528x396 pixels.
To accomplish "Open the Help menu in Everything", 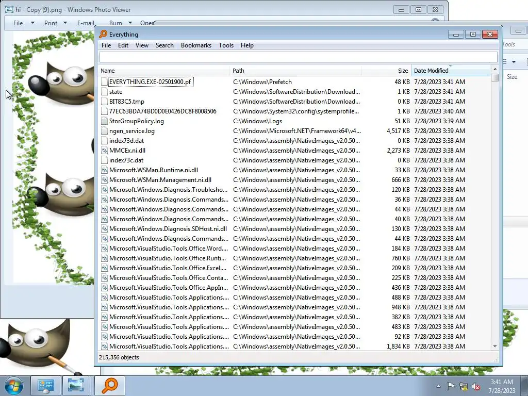I will pos(247,45).
